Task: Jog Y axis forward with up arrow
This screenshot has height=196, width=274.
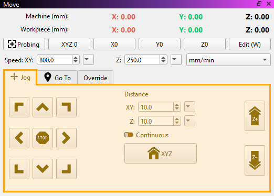Action: (x=43, y=107)
